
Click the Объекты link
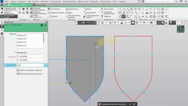(13, 34)
